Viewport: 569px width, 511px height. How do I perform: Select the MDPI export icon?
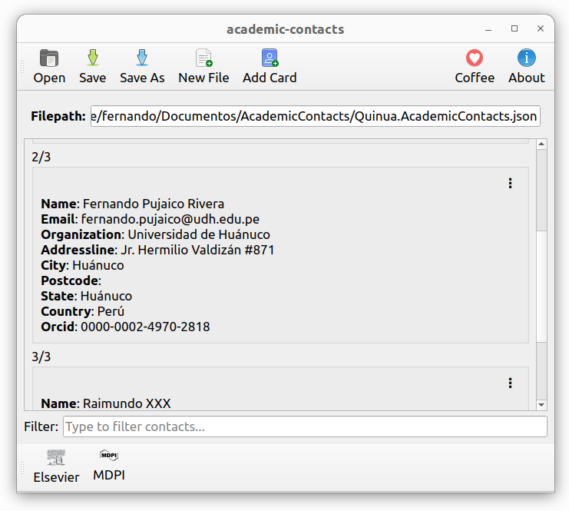109,465
